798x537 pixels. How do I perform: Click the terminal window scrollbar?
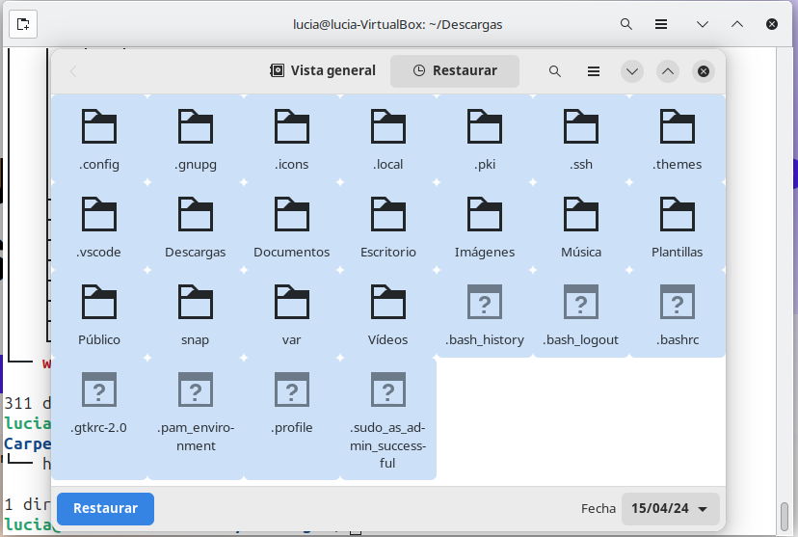coord(785,516)
